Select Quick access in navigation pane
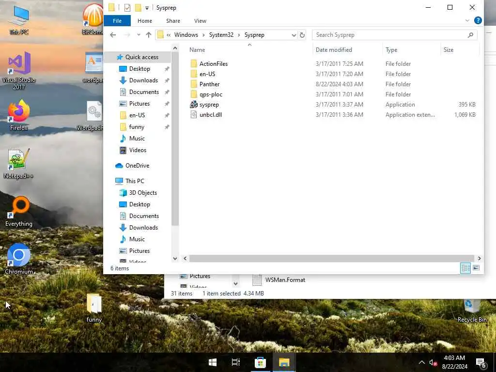The image size is (496, 372). [x=138, y=57]
